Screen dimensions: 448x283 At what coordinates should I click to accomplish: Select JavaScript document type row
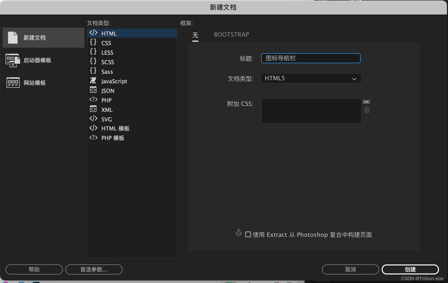[132, 81]
